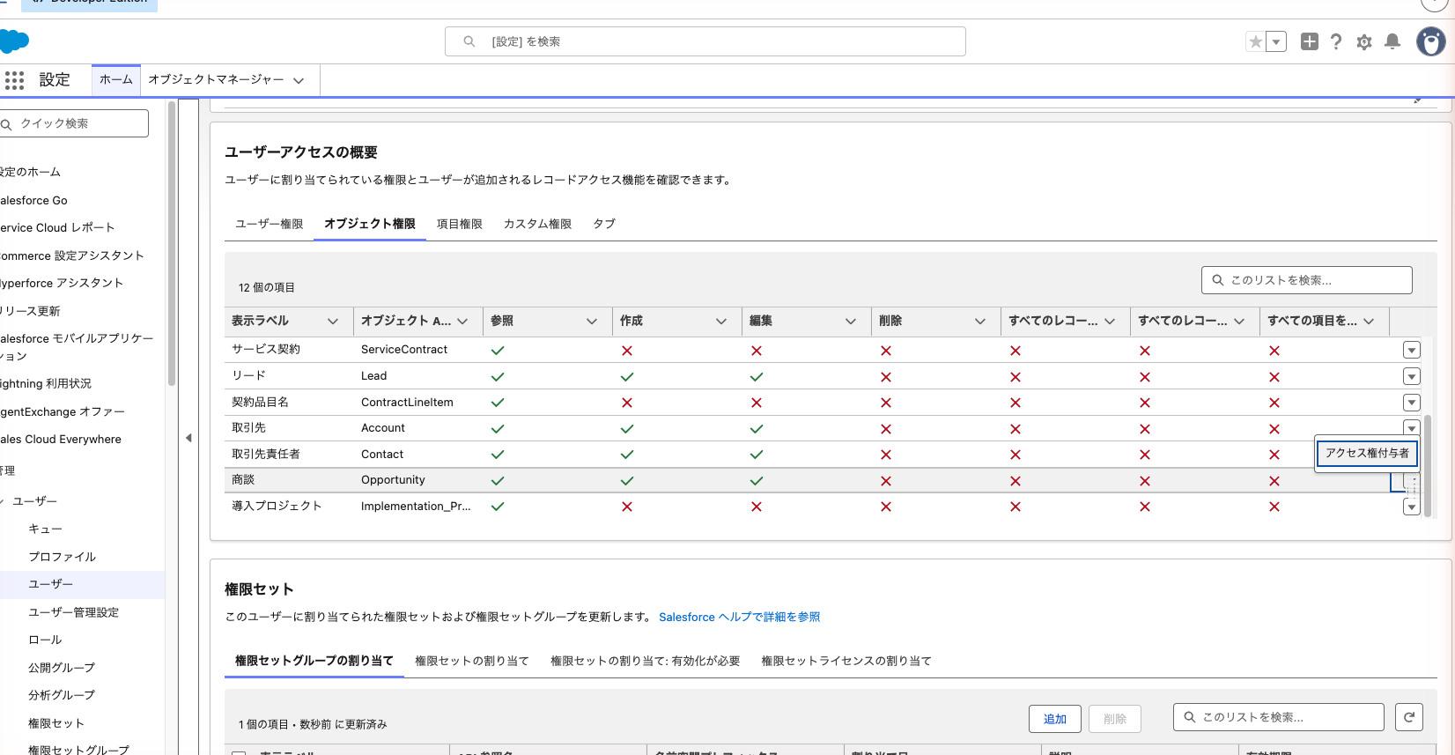Open the App Launcher grid icon

(x=14, y=80)
